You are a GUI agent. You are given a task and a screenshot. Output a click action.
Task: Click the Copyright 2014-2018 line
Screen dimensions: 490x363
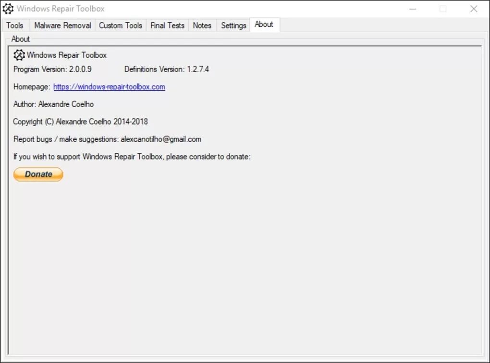[80, 121]
